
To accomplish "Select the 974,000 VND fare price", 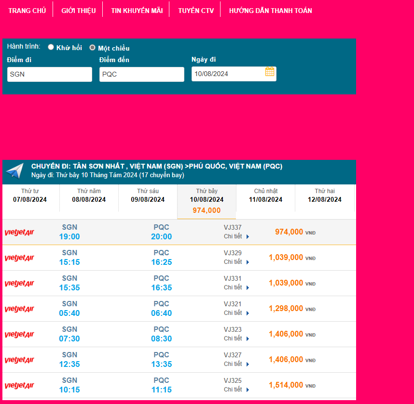I will click(x=289, y=232).
